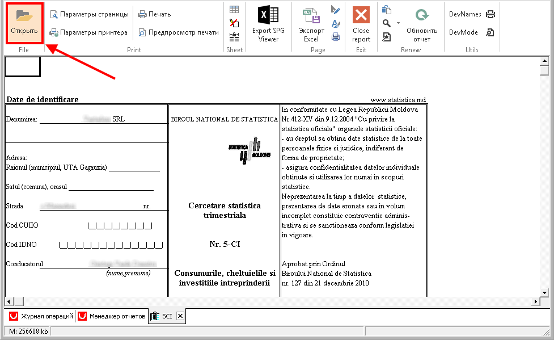This screenshot has height=340, width=554.
Task: Click the table grid icon in Sheet group
Action: 234,9
